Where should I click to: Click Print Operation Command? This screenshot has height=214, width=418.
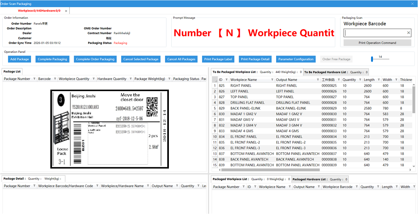[377, 43]
